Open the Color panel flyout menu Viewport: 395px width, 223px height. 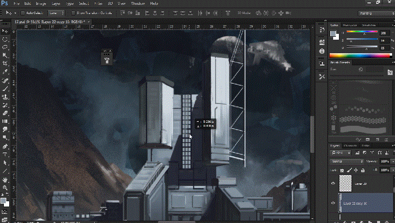pyautogui.click(x=393, y=25)
